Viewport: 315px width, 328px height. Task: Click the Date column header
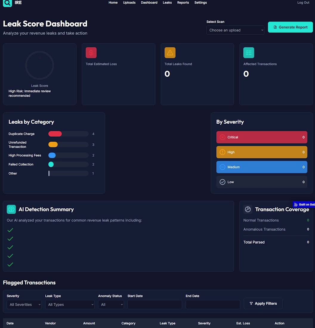coord(10,323)
